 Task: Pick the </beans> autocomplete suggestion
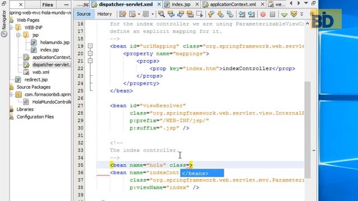(x=202, y=173)
